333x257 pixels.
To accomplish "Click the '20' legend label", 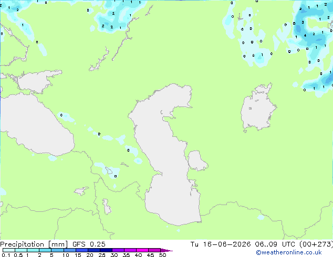I will coord(90,255).
